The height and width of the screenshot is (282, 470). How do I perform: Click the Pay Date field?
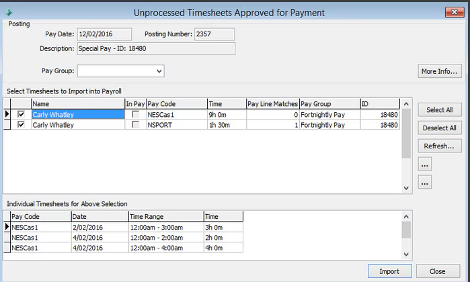[x=104, y=34]
